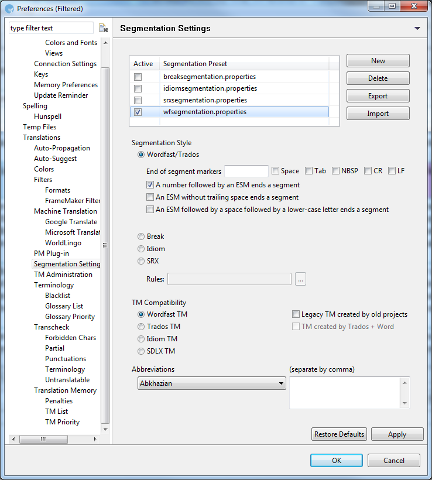The height and width of the screenshot is (480, 432).
Task: Uncheck the wfsegmentation.properties active checkbox
Action: (x=138, y=112)
